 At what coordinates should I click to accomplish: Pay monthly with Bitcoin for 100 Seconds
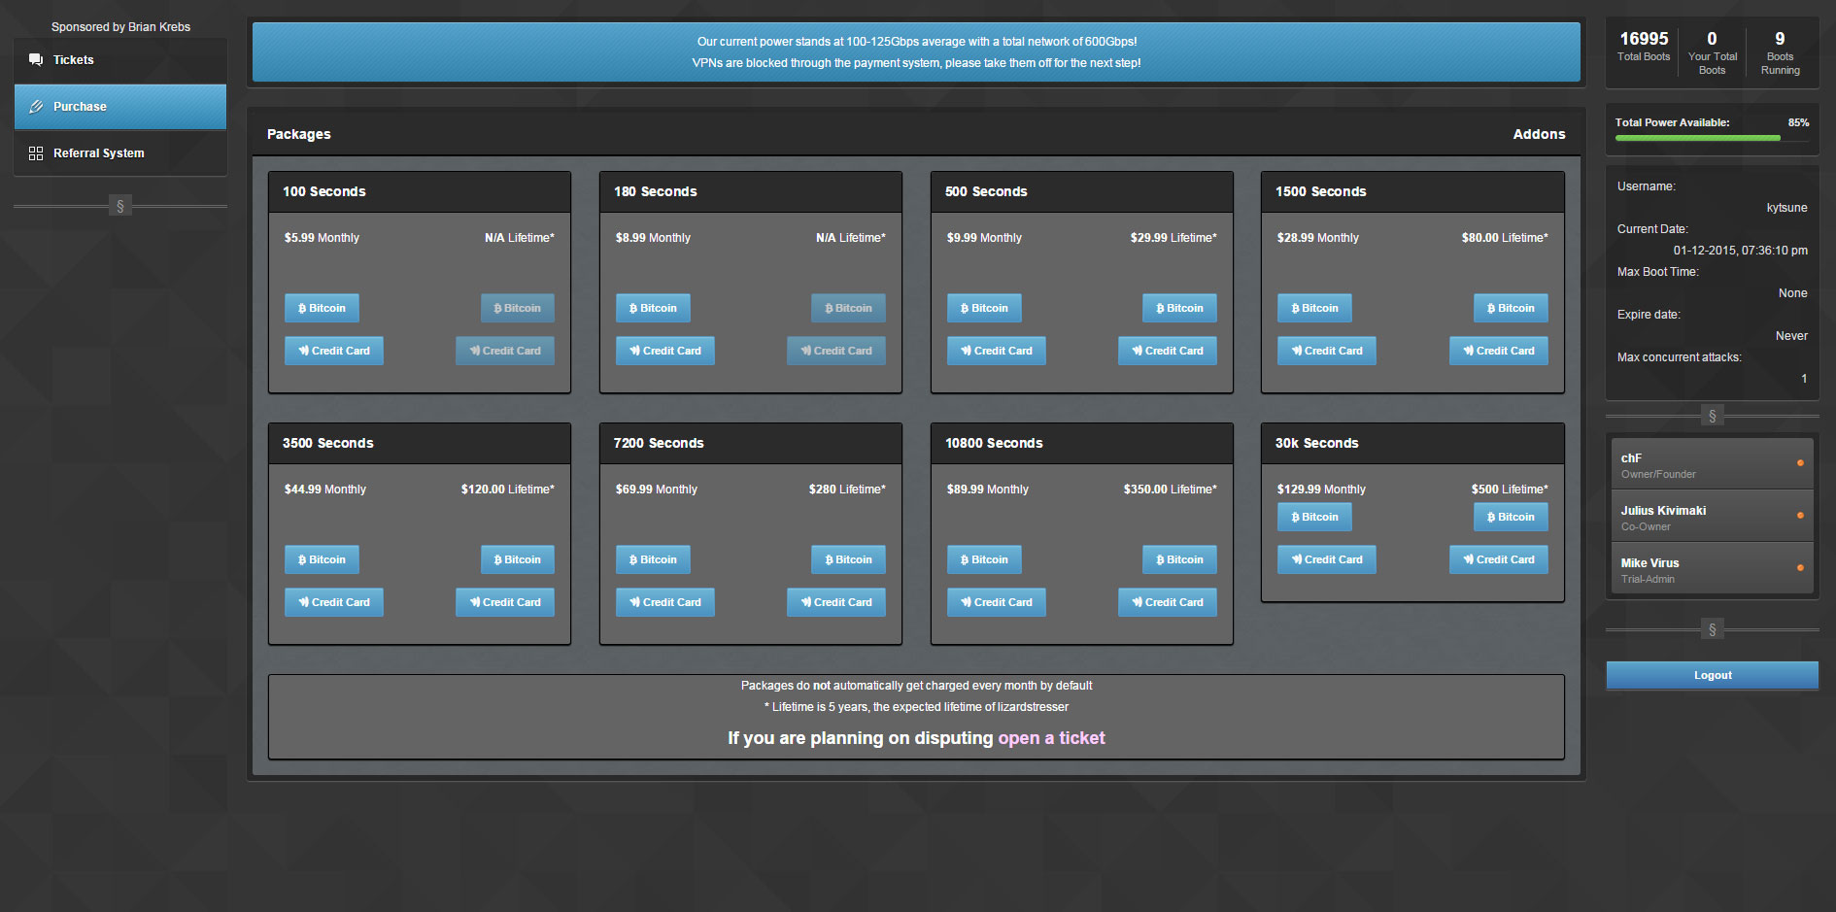[322, 308]
